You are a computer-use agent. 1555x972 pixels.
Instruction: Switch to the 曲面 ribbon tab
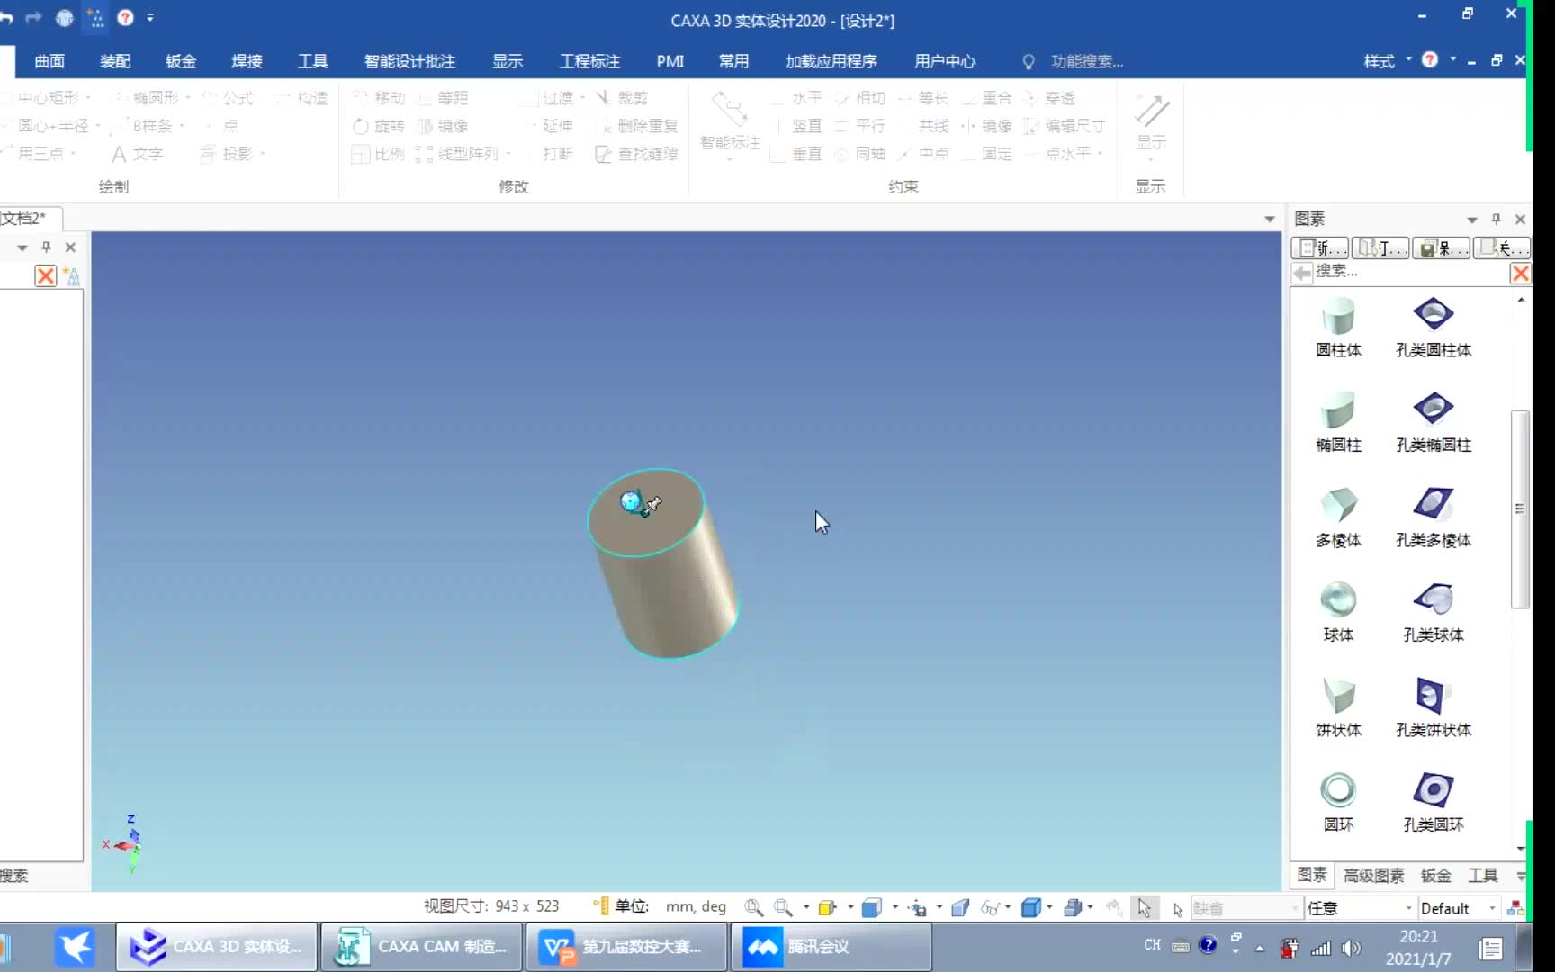[49, 61]
